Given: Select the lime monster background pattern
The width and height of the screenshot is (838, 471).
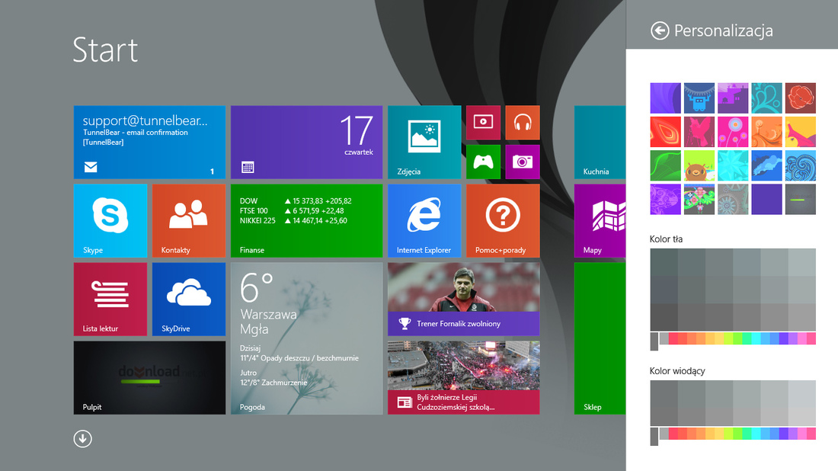Looking at the screenshot, I should click(699, 165).
